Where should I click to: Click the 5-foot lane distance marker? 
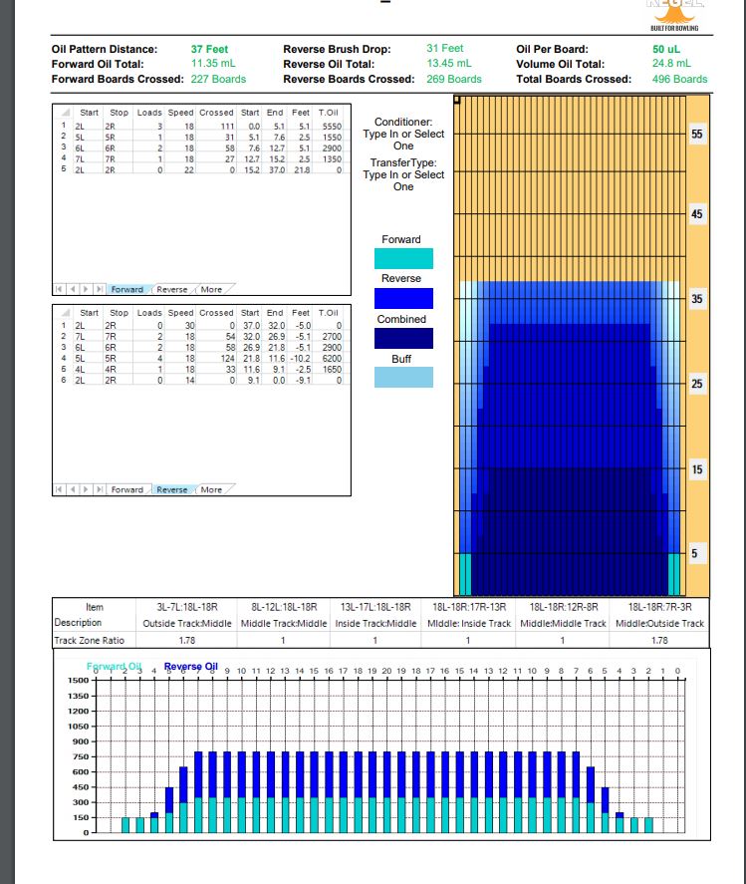click(695, 554)
